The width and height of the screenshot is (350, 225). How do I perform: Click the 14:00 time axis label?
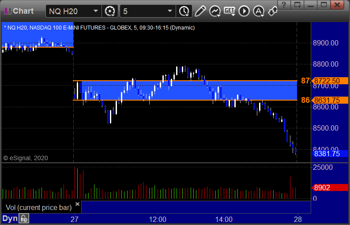click(x=224, y=219)
